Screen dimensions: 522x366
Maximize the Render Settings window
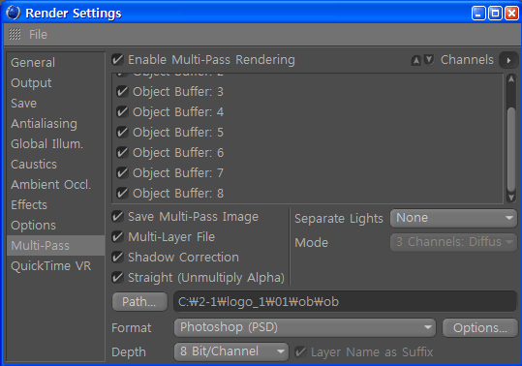(495, 14)
